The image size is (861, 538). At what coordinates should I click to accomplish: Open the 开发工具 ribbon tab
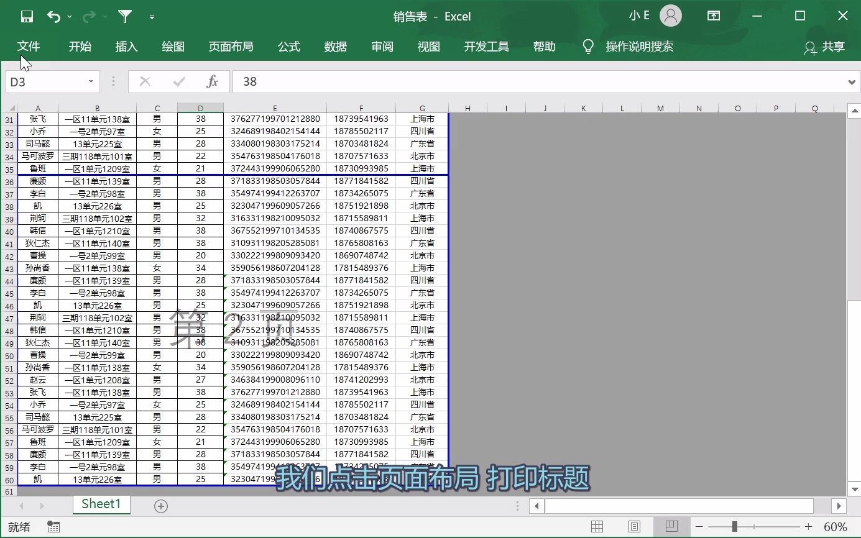[487, 47]
